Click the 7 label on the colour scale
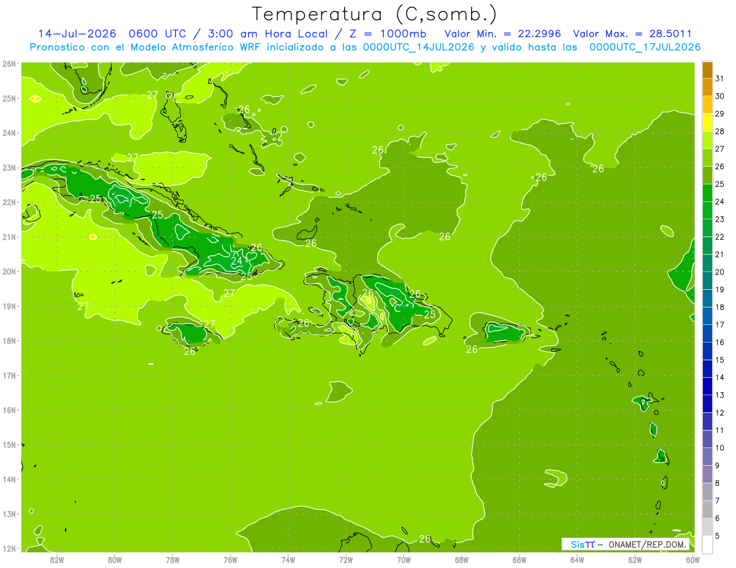 coord(718,501)
